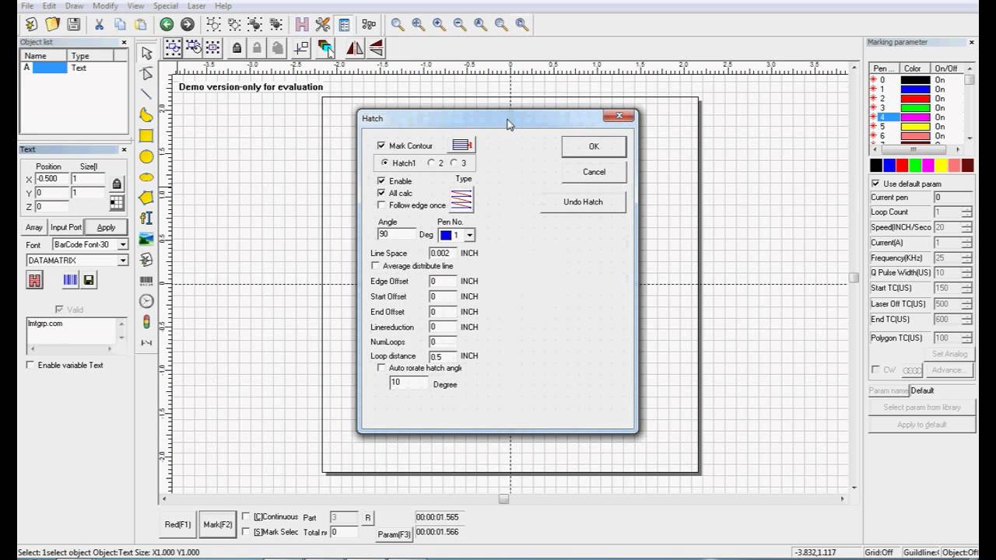The width and height of the screenshot is (996, 560).
Task: Click the first zoom magnifier icon
Action: pyautogui.click(x=398, y=25)
